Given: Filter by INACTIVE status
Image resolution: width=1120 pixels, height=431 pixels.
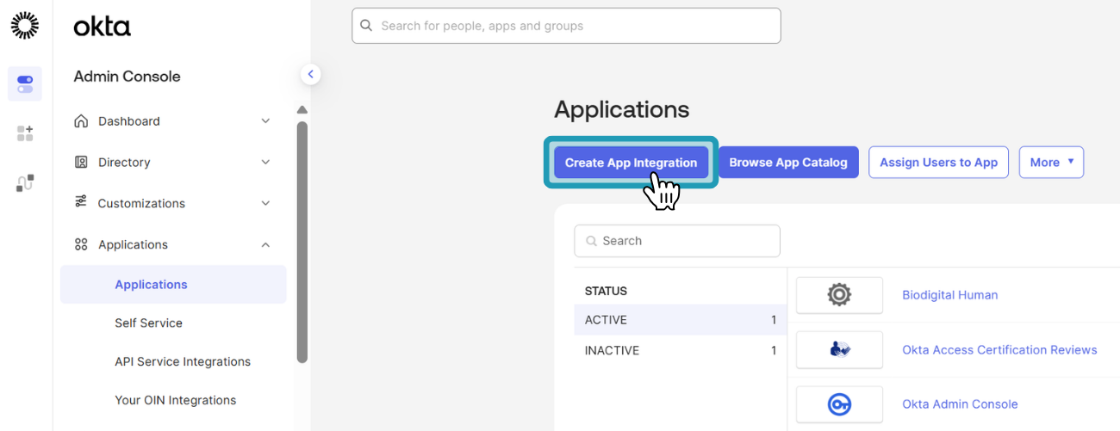Looking at the screenshot, I should coord(681,351).
